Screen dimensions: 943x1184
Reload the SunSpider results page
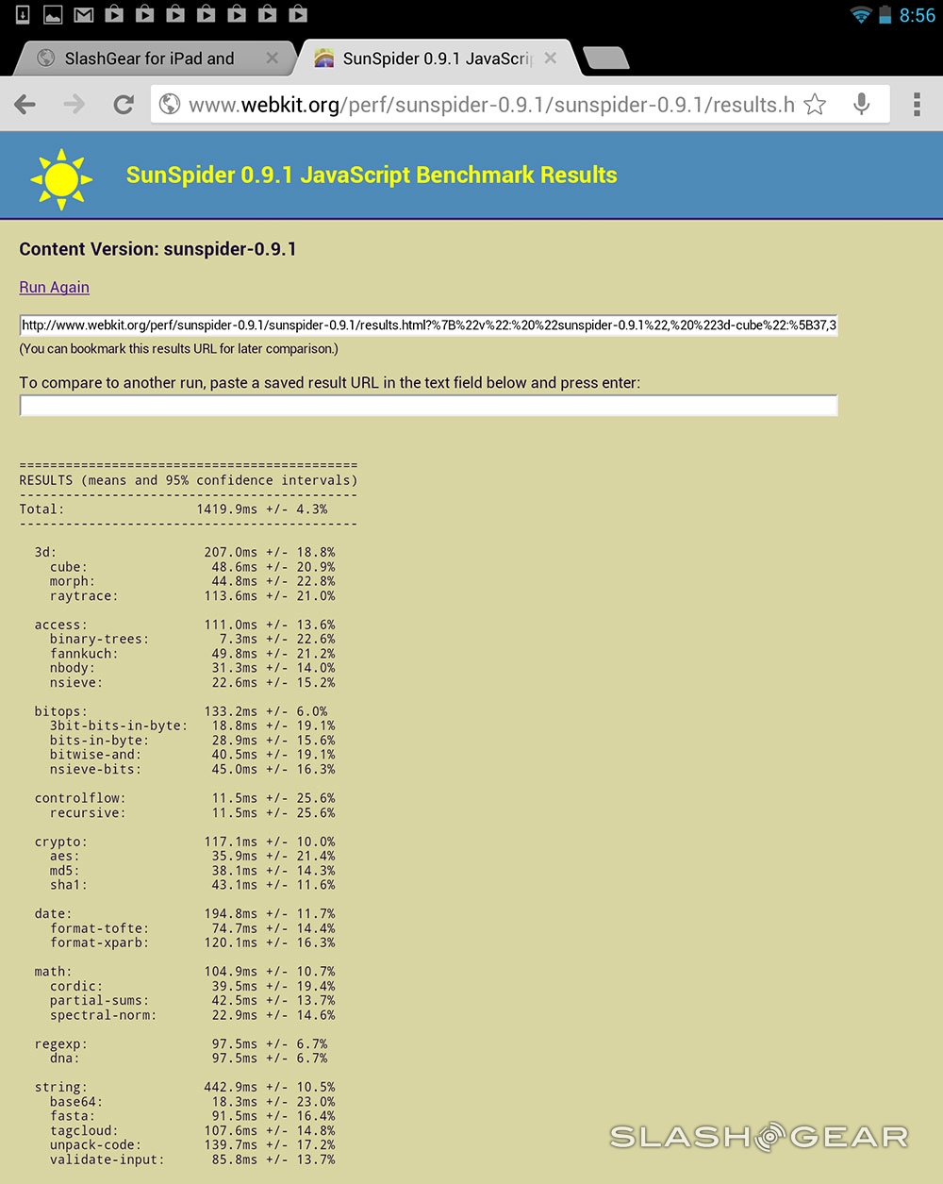pyautogui.click(x=124, y=105)
